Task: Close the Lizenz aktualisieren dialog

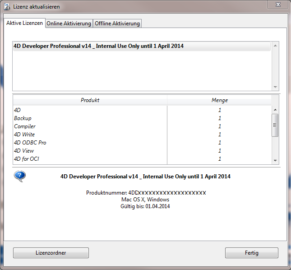Action: point(278,5)
